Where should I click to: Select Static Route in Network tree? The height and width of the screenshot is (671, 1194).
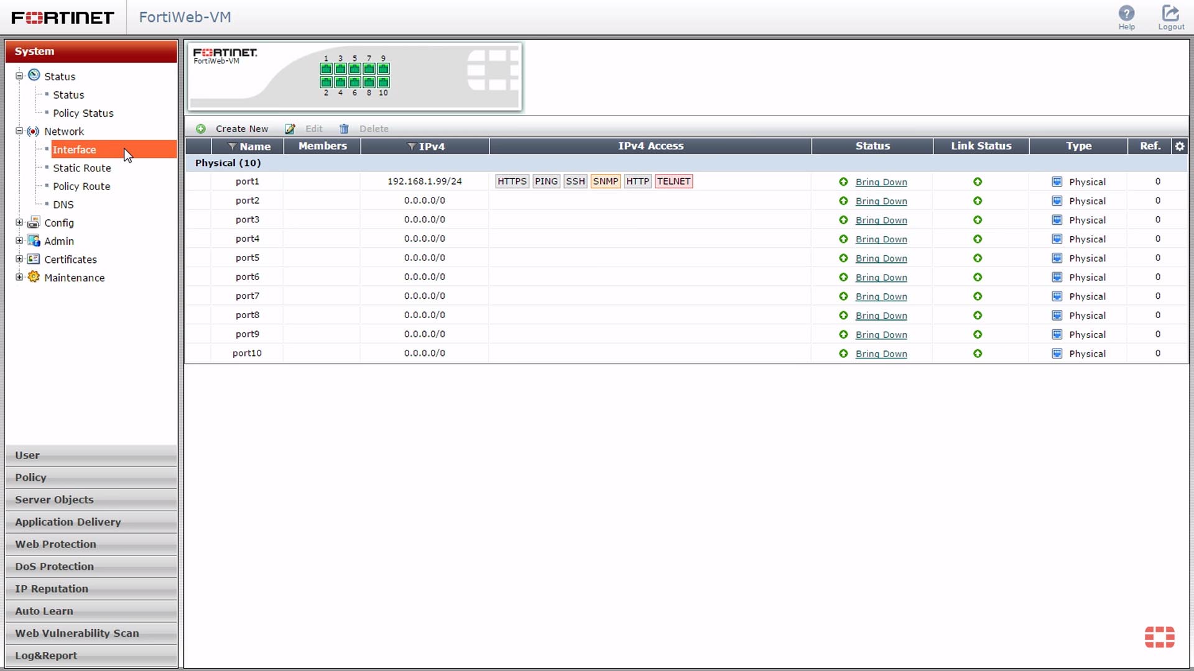click(x=81, y=168)
